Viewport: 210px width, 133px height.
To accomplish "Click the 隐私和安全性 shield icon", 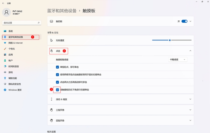I will (x=5, y=84).
